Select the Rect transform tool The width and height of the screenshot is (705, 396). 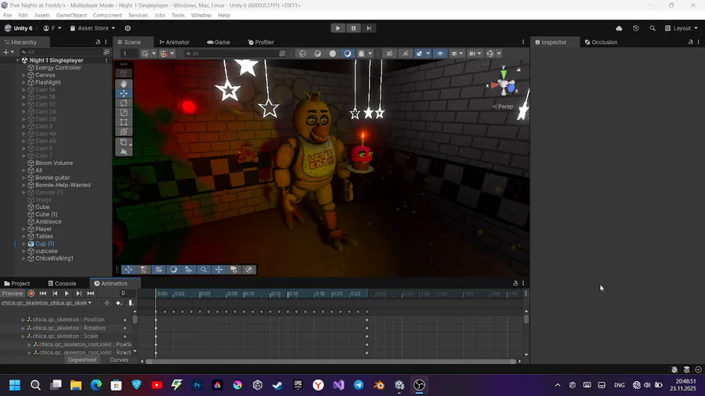click(x=124, y=122)
